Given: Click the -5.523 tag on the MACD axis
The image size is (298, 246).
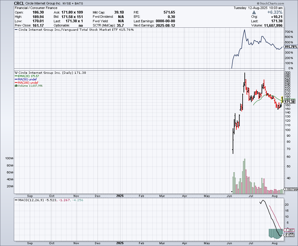Looking at the screenshot, I should pos(290,235).
